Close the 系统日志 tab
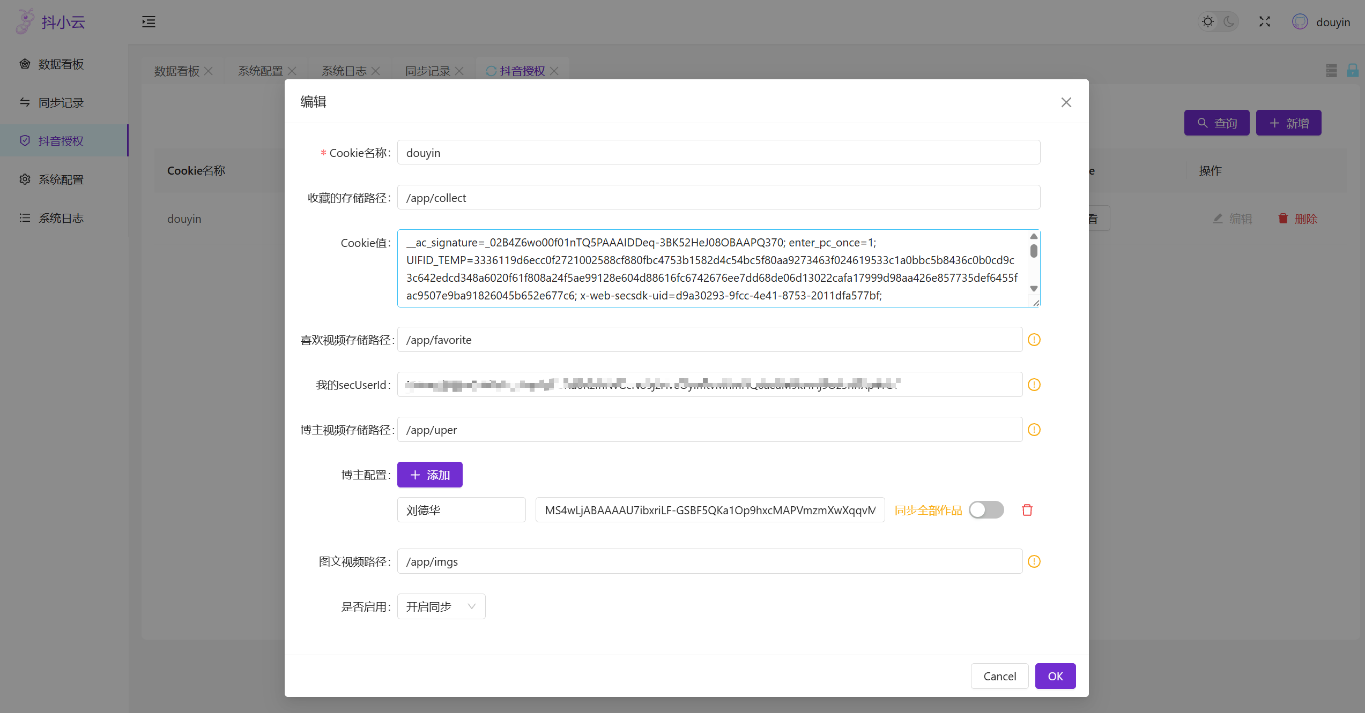Screen dimensions: 1365x713 376,71
